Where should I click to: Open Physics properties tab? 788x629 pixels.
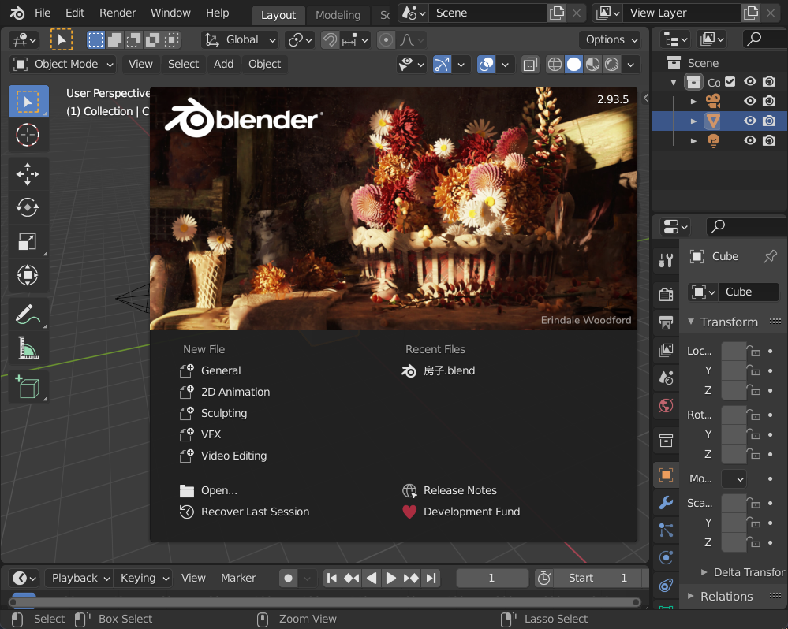(667, 558)
